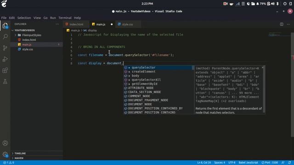Open the Search view in activity bar

click(5, 37)
